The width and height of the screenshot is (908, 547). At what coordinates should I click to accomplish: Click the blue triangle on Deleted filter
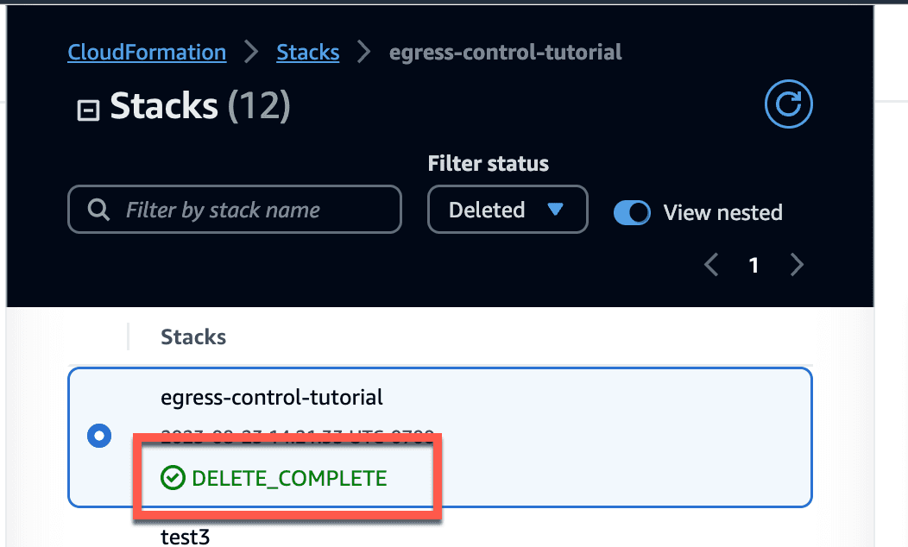tap(555, 209)
